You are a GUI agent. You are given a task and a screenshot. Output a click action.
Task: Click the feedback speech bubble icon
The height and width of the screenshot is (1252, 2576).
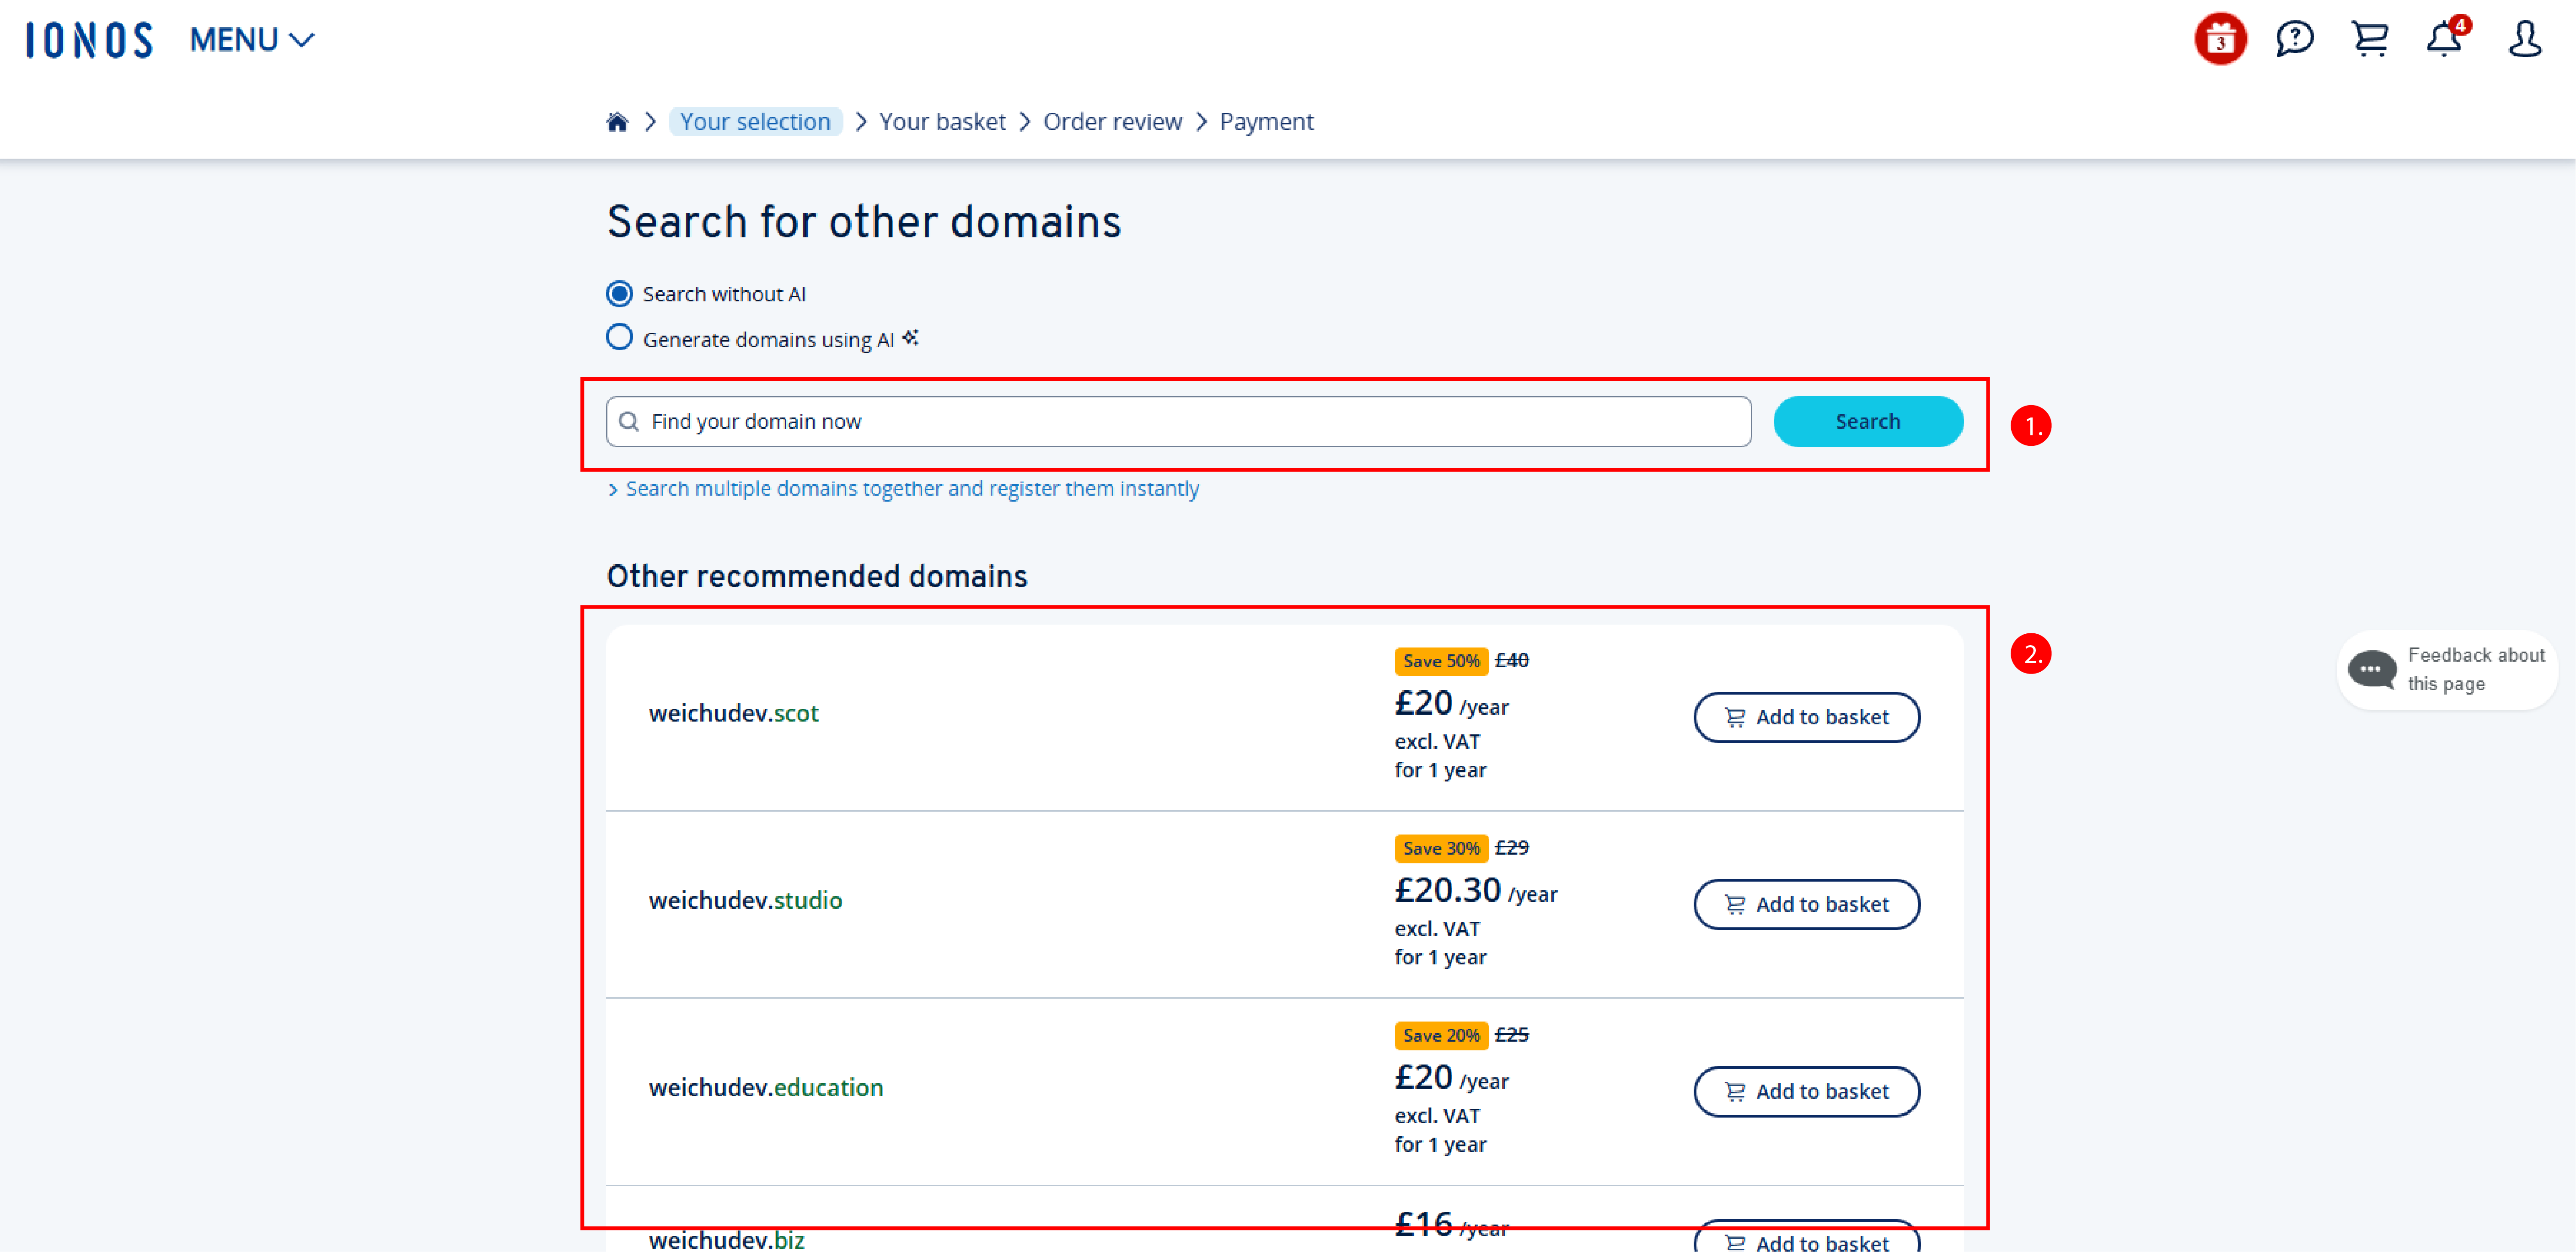click(2371, 670)
